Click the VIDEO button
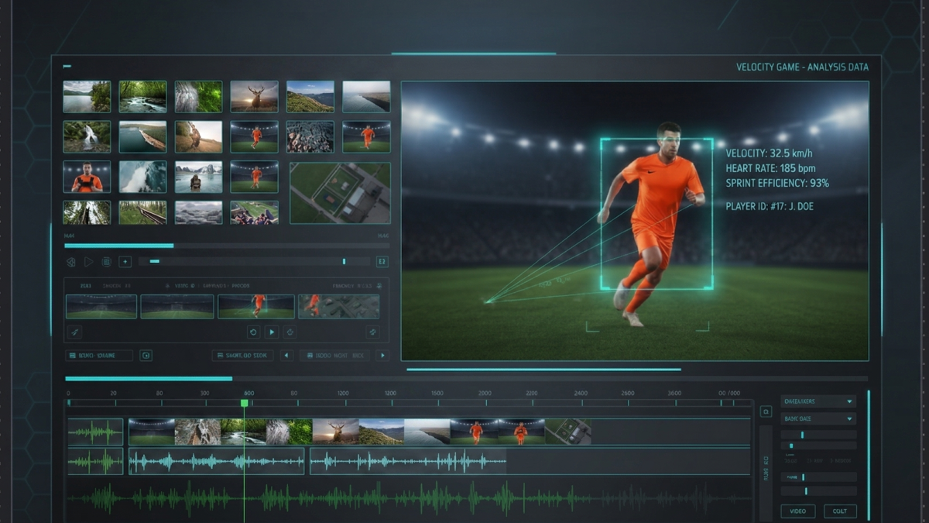Screen dimensions: 929x523 click(x=798, y=511)
